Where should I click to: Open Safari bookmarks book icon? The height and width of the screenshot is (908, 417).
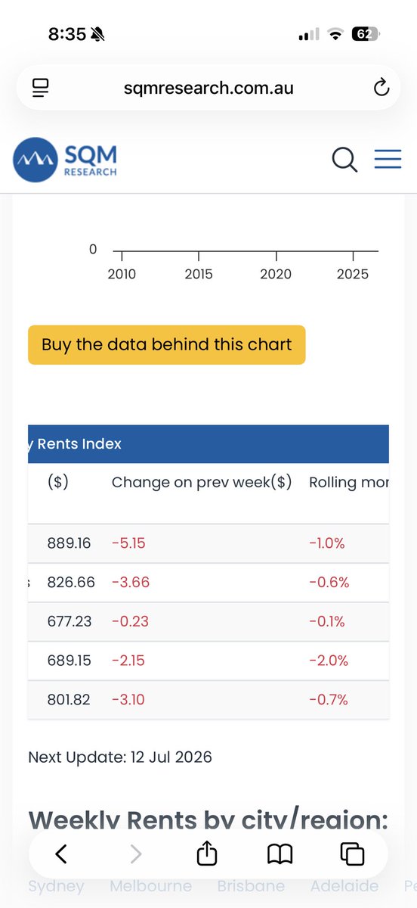click(x=280, y=854)
